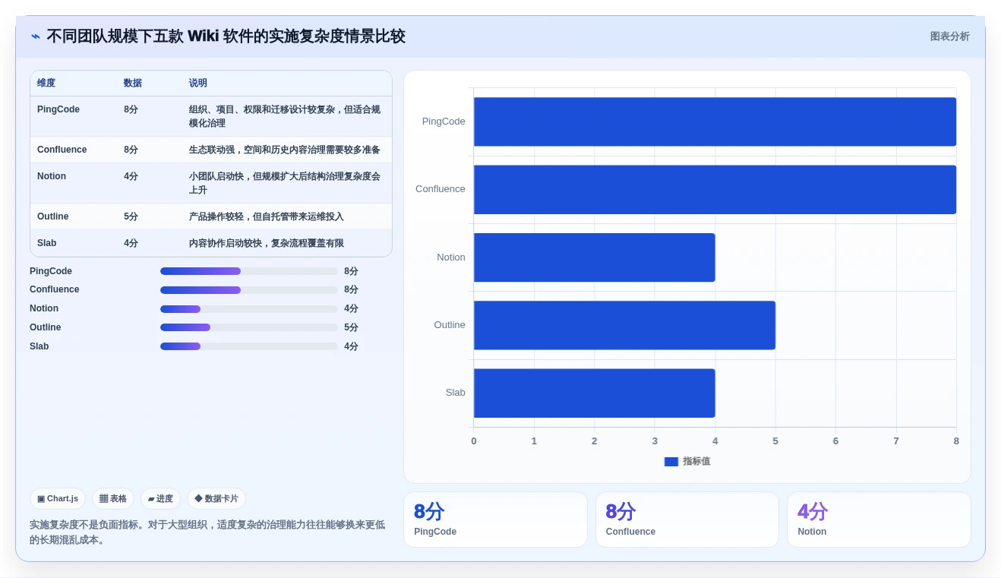Click the Outline bar in the chart
The image size is (1001, 578).
[624, 325]
